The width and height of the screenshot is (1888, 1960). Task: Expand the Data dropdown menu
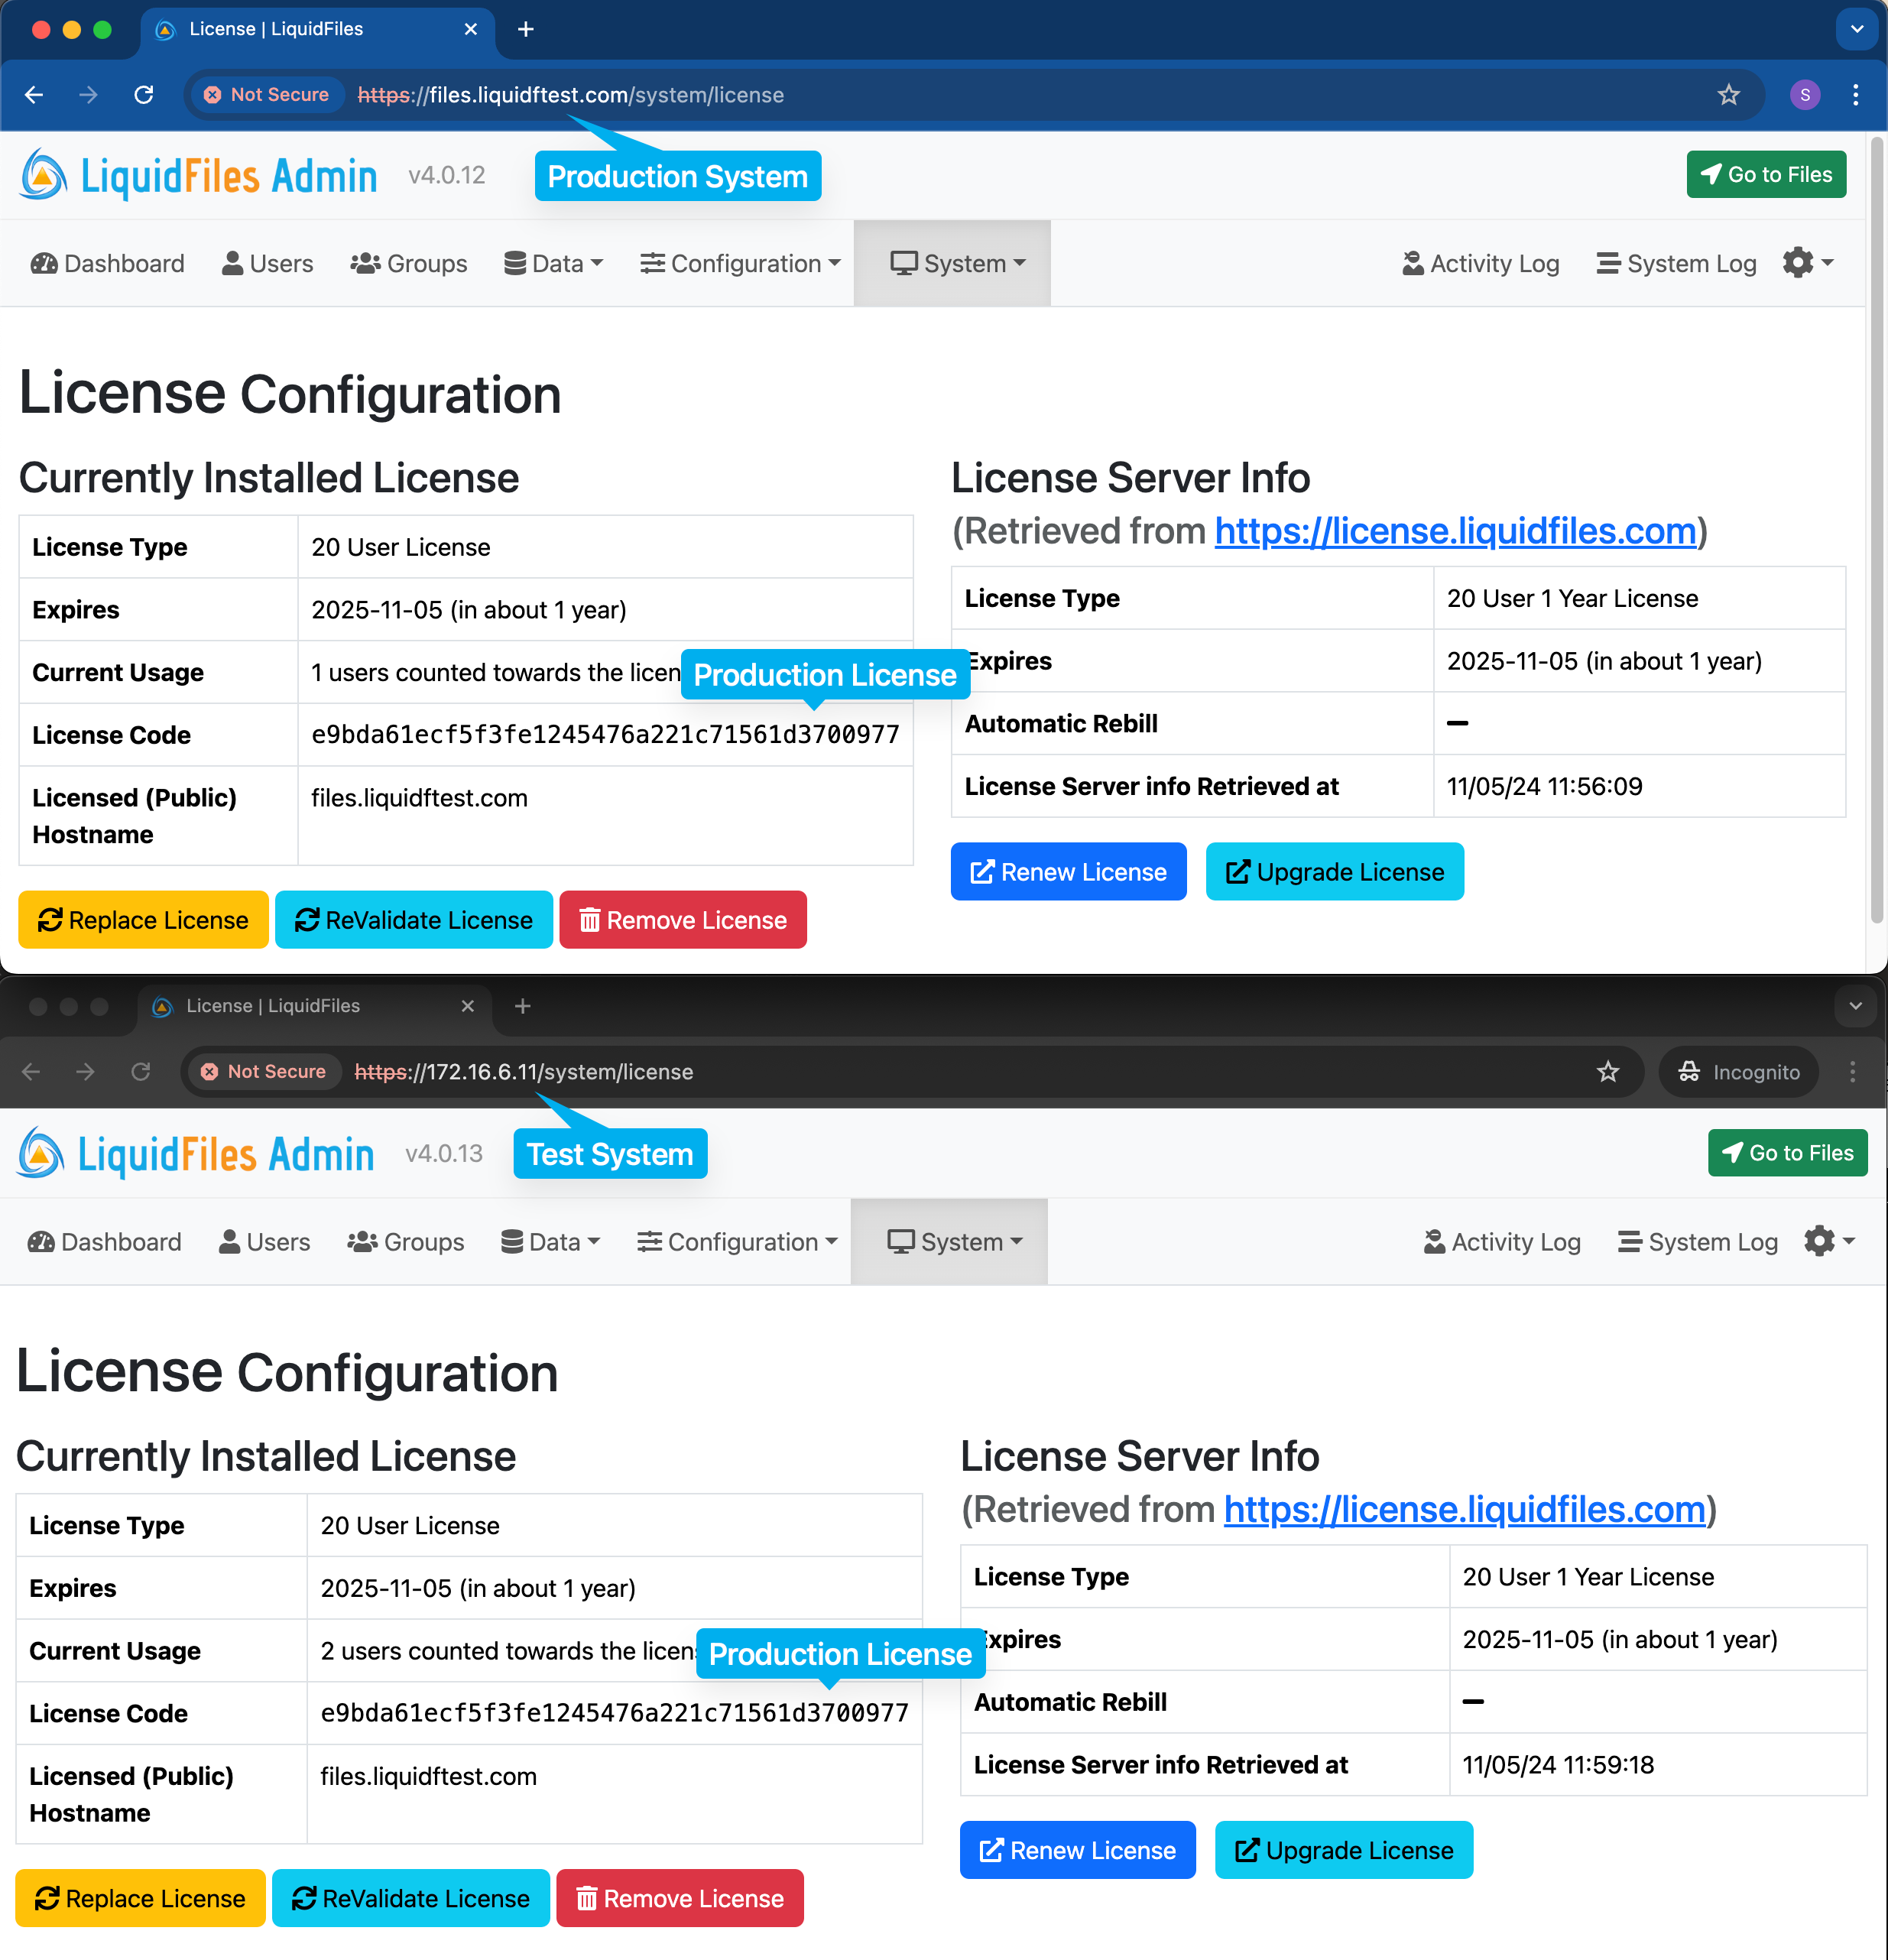click(554, 263)
